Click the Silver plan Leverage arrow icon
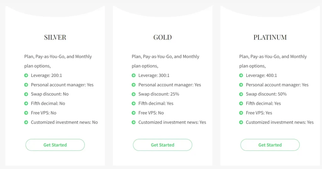 point(26,75)
